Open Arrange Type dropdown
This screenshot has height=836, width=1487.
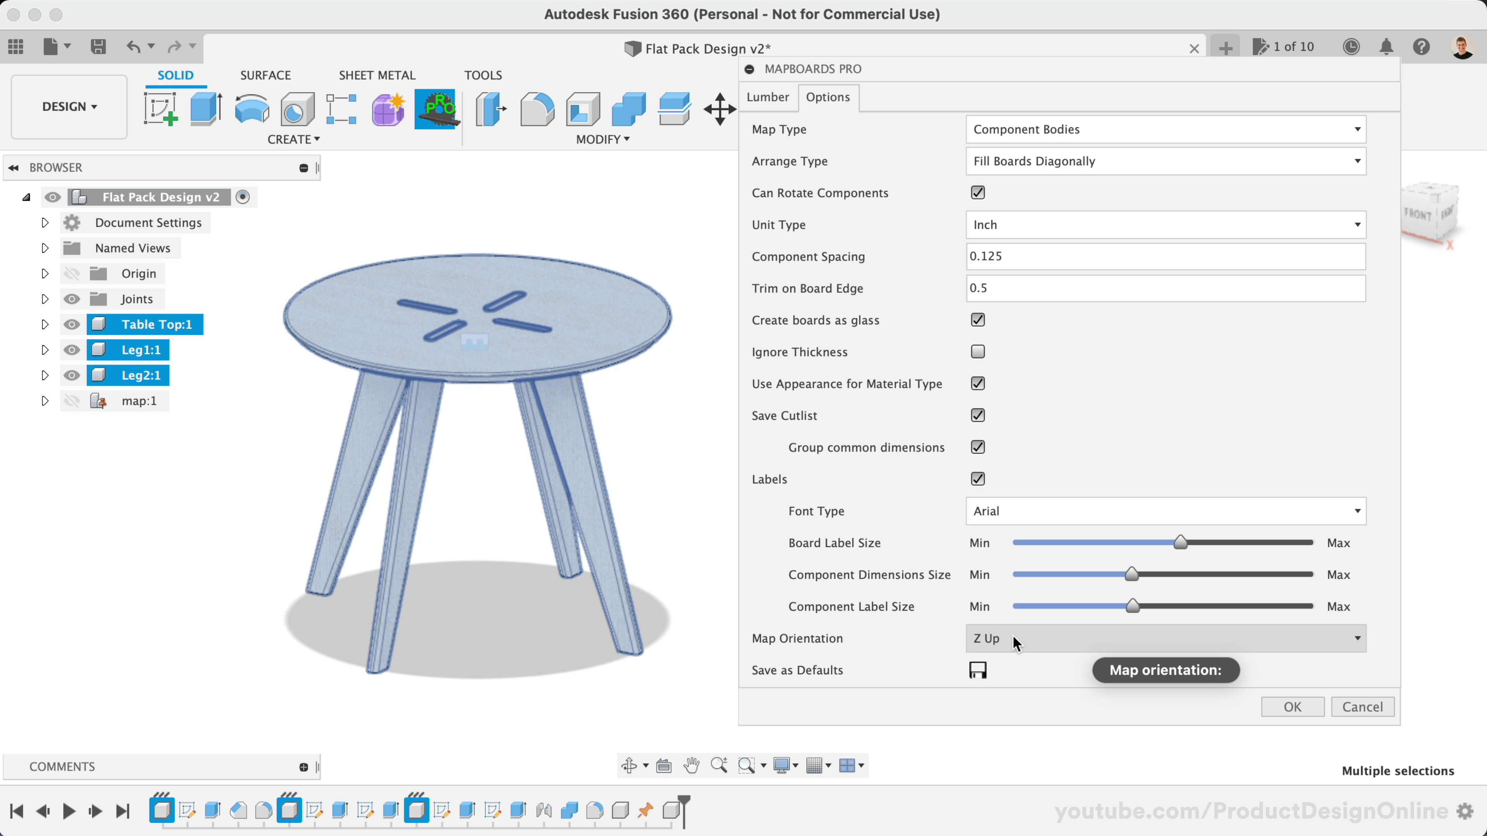tap(1166, 161)
